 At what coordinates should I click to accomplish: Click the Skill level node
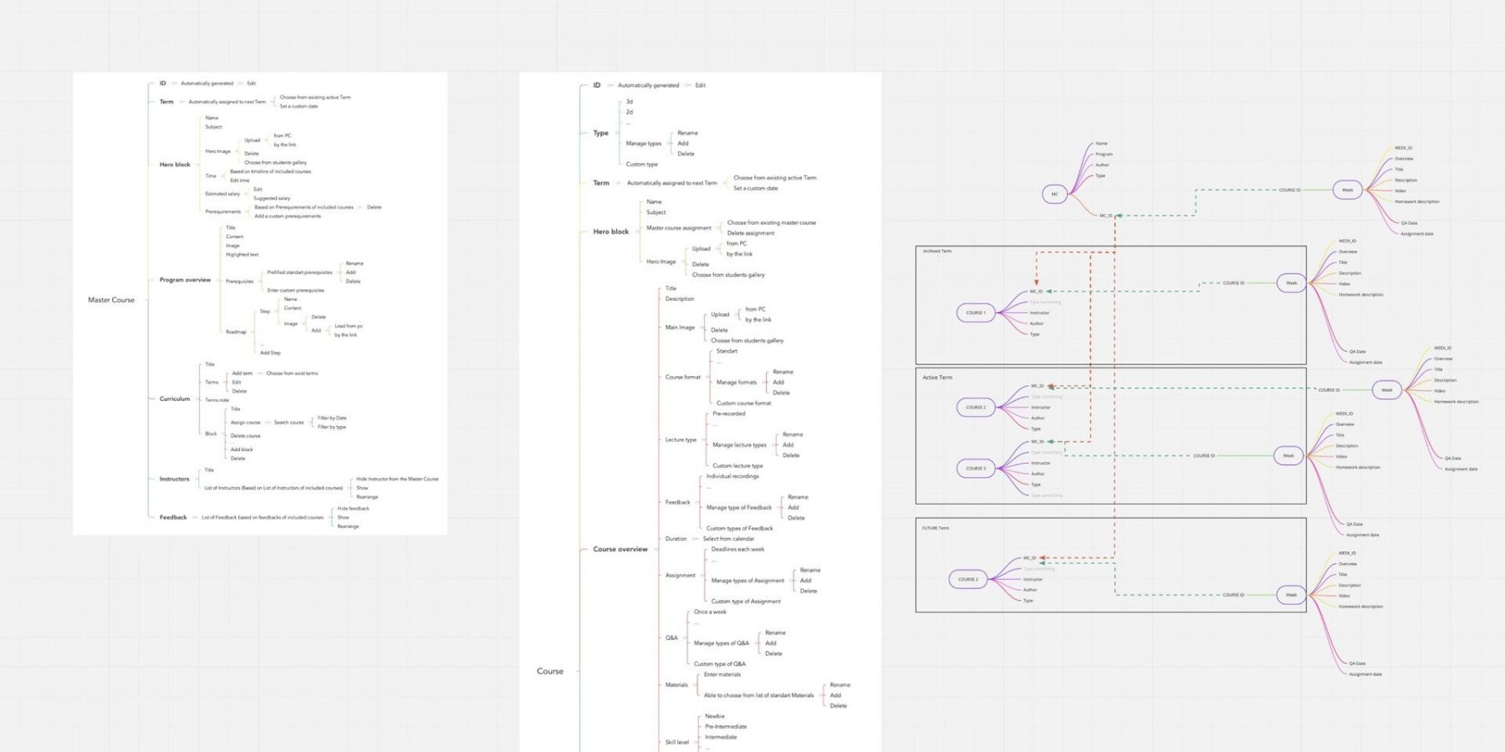[x=676, y=742]
